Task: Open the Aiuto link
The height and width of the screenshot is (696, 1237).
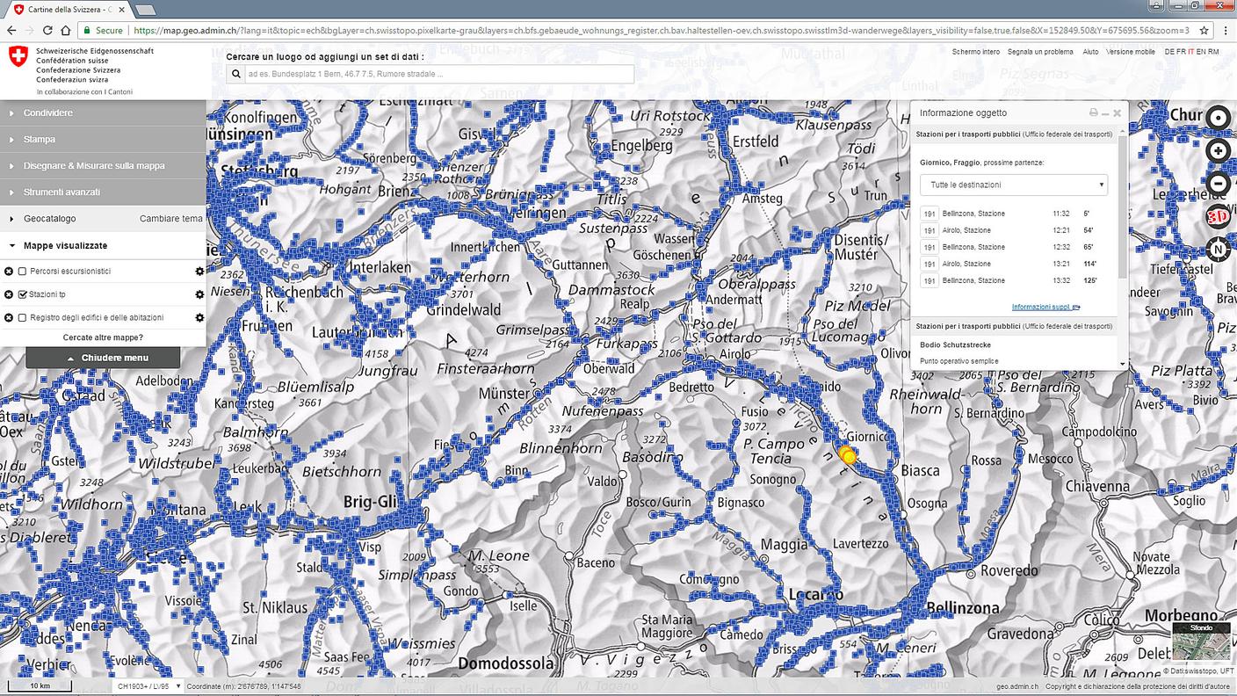Action: click(x=1090, y=52)
